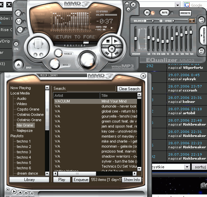Open the Colorthemes side tab
Viewport: 207px width, 197px height.
point(203,35)
